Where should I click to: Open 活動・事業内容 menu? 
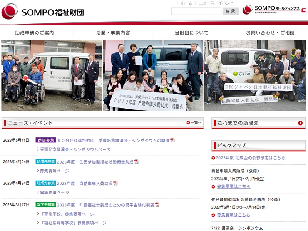tap(113, 33)
